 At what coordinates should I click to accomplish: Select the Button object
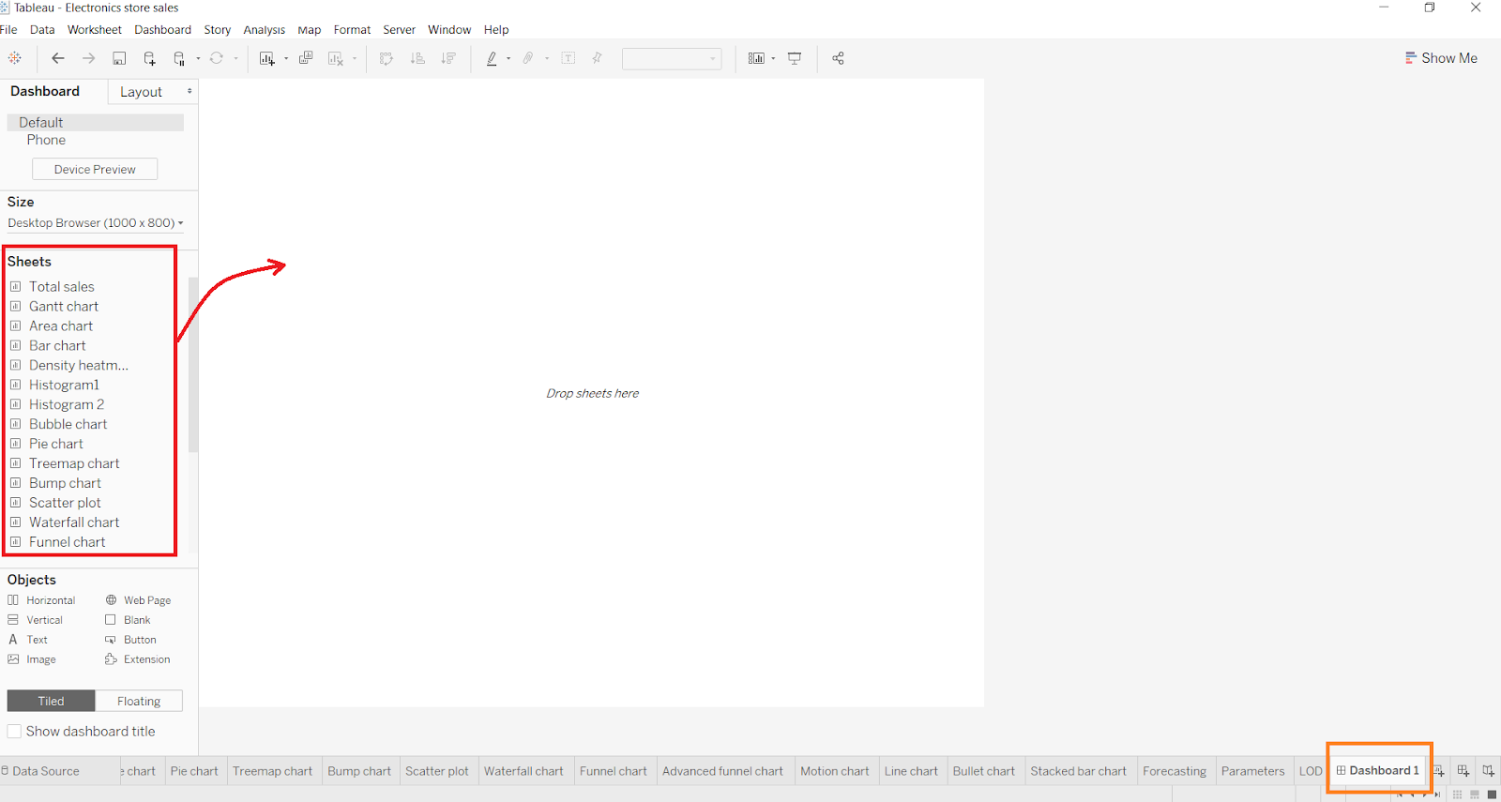tap(131, 640)
